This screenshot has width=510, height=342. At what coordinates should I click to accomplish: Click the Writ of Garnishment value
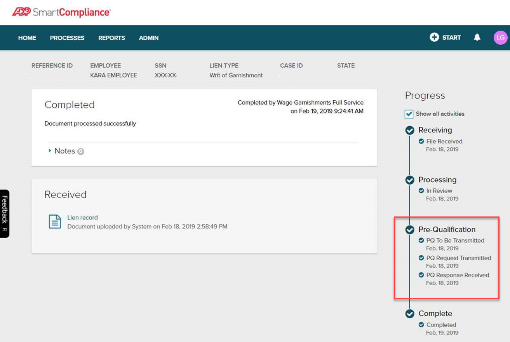[x=236, y=75]
